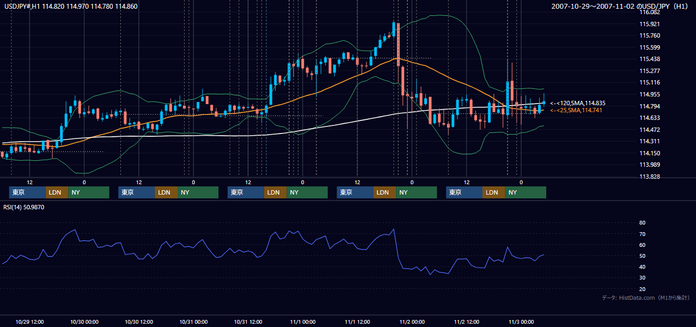696x327 pixels.
Task: Click the 115.277 price level
Action: click(650, 71)
